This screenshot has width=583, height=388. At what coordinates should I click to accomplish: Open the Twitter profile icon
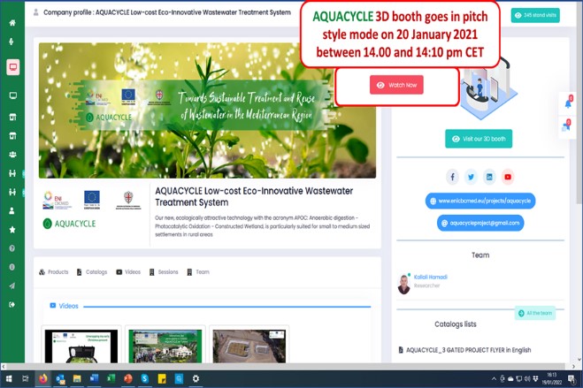[471, 177]
